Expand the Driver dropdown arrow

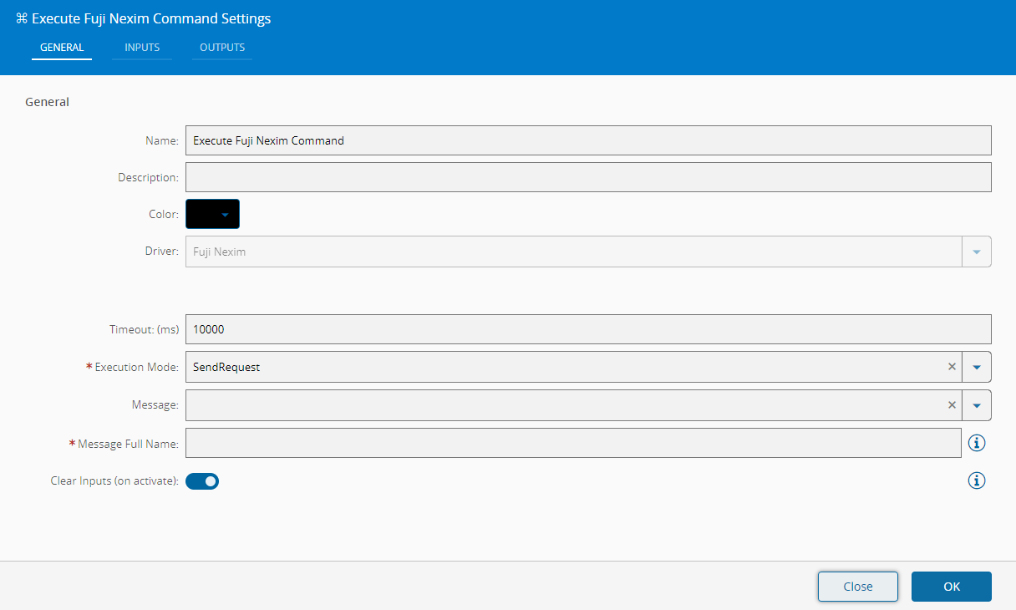tap(977, 252)
